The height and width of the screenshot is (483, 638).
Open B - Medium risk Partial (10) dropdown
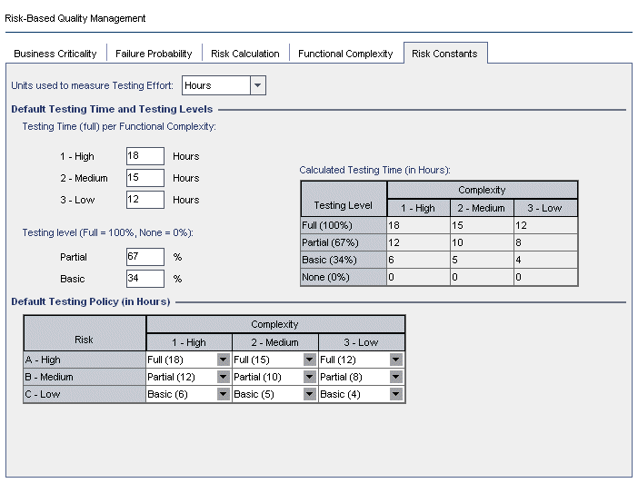pos(309,377)
